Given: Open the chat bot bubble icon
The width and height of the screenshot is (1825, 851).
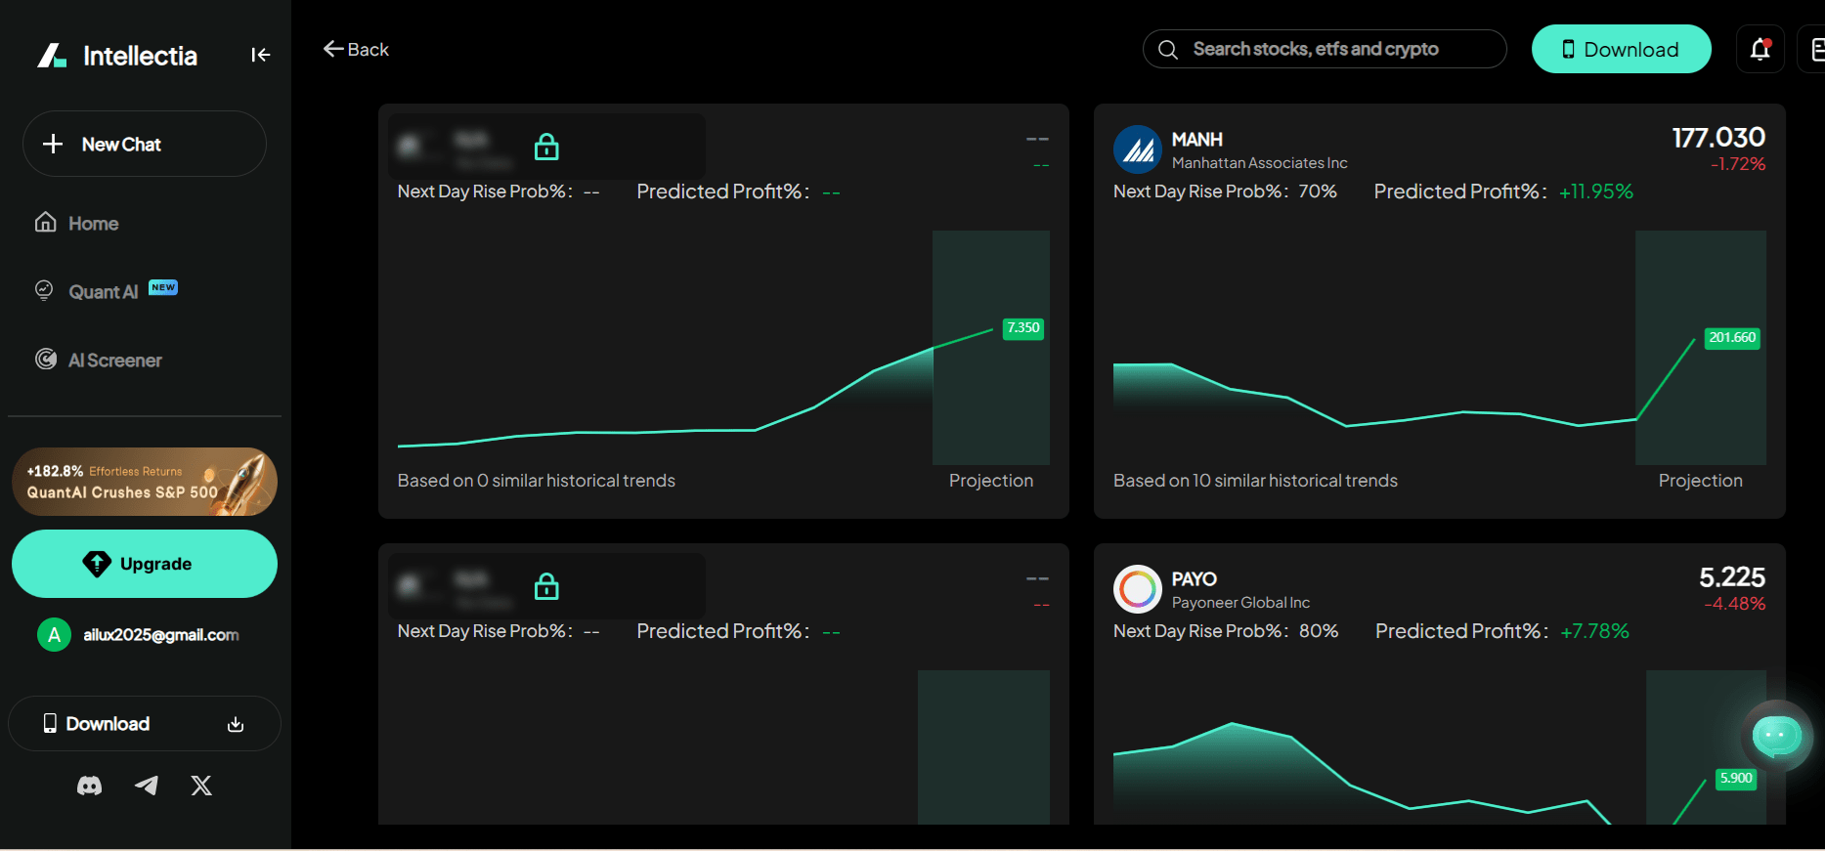Looking at the screenshot, I should (1777, 736).
